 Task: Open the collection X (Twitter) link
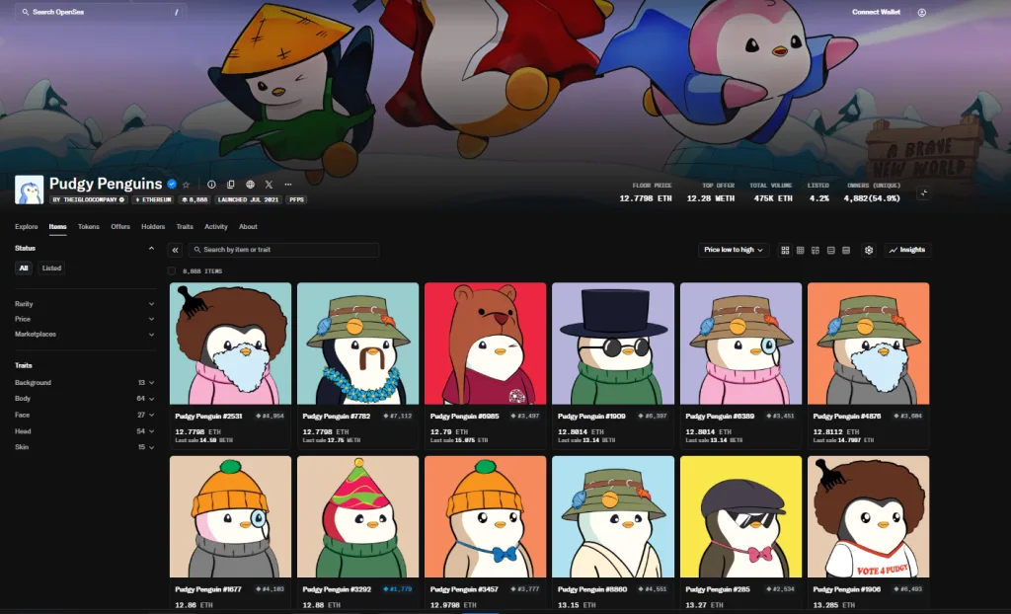tap(269, 185)
